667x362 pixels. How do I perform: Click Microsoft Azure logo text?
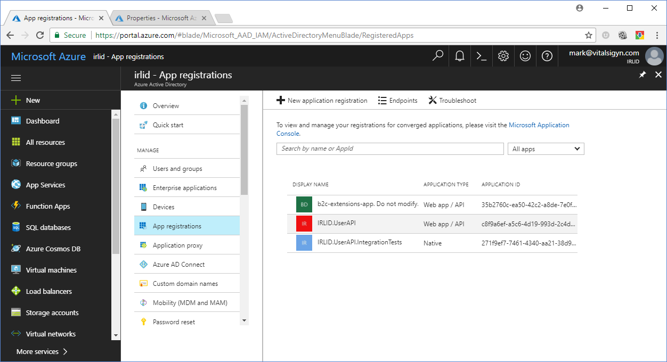click(48, 56)
